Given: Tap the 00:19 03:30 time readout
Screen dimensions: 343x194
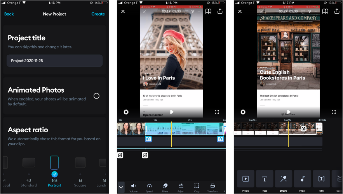Looking at the screenshot, I should pos(171,11).
